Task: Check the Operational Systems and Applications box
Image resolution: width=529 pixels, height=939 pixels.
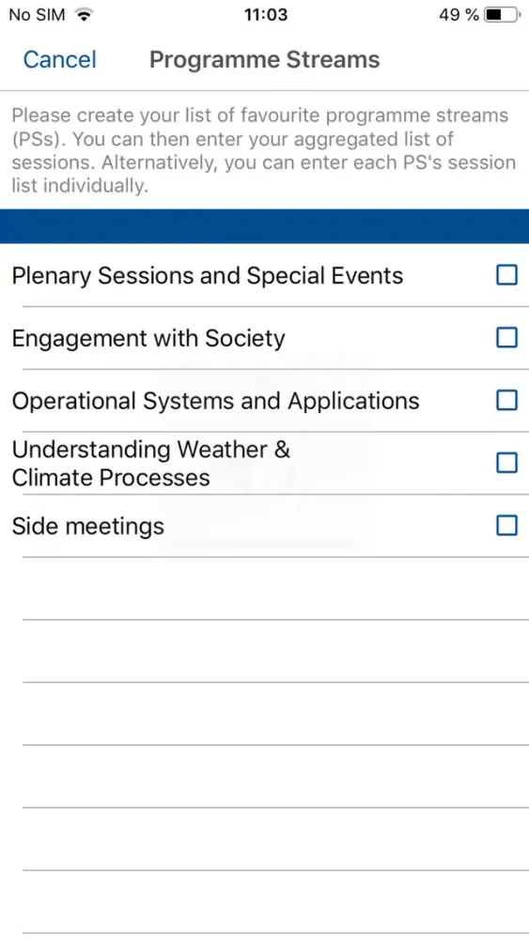Action: pyautogui.click(x=506, y=400)
